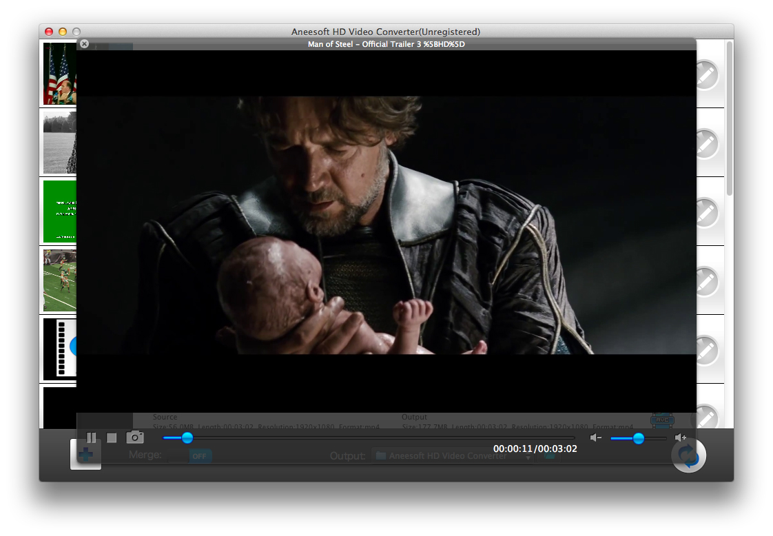The height and width of the screenshot is (536, 773).
Task: Start conversion with the circular arrows button
Action: point(689,455)
